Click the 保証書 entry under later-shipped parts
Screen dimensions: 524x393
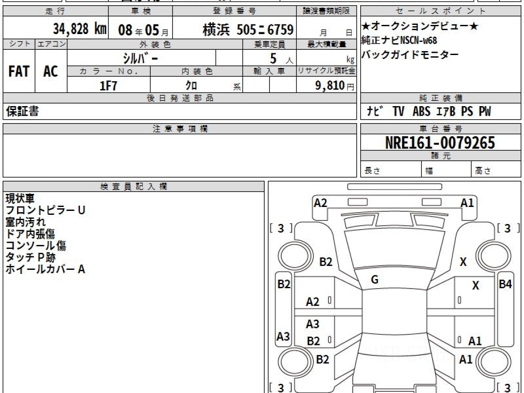point(22,112)
